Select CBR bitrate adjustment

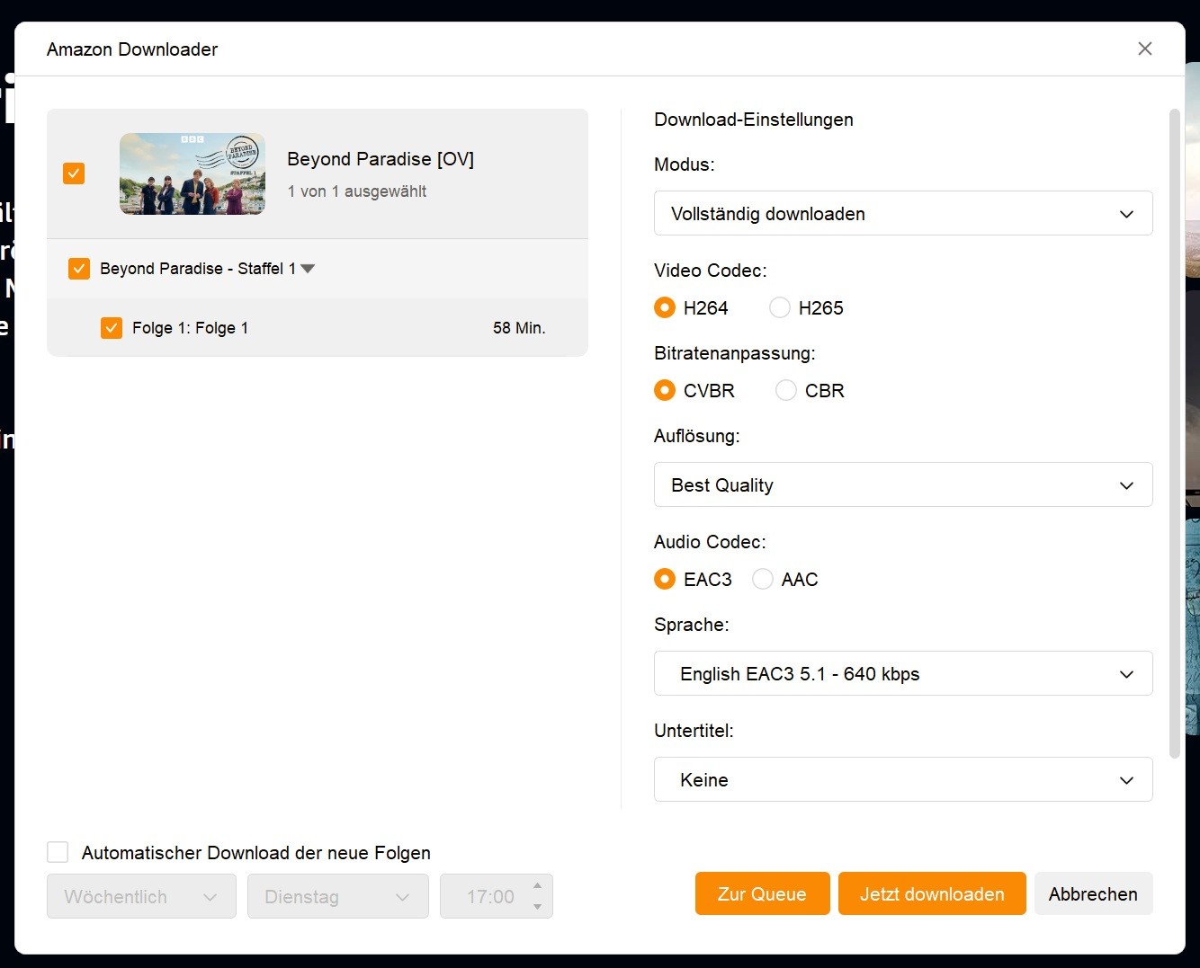pyautogui.click(x=786, y=391)
